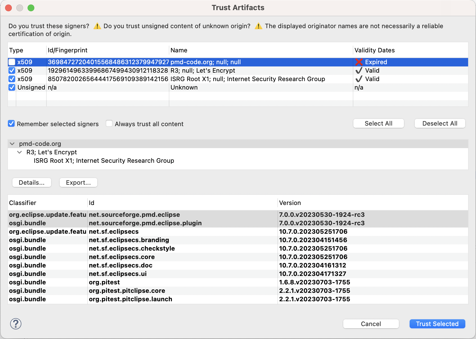
Task: Click the help question mark icon
Action: pyautogui.click(x=16, y=324)
